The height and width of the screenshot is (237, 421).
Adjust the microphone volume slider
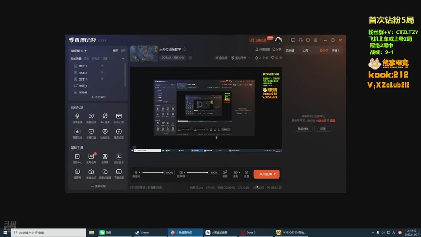(x=153, y=173)
